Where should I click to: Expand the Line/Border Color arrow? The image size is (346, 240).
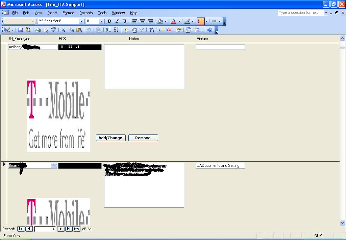click(x=193, y=21)
